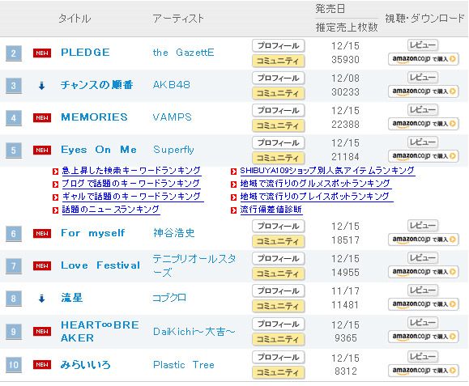Click the down arrow icon beside チャンスの順番

41,86
